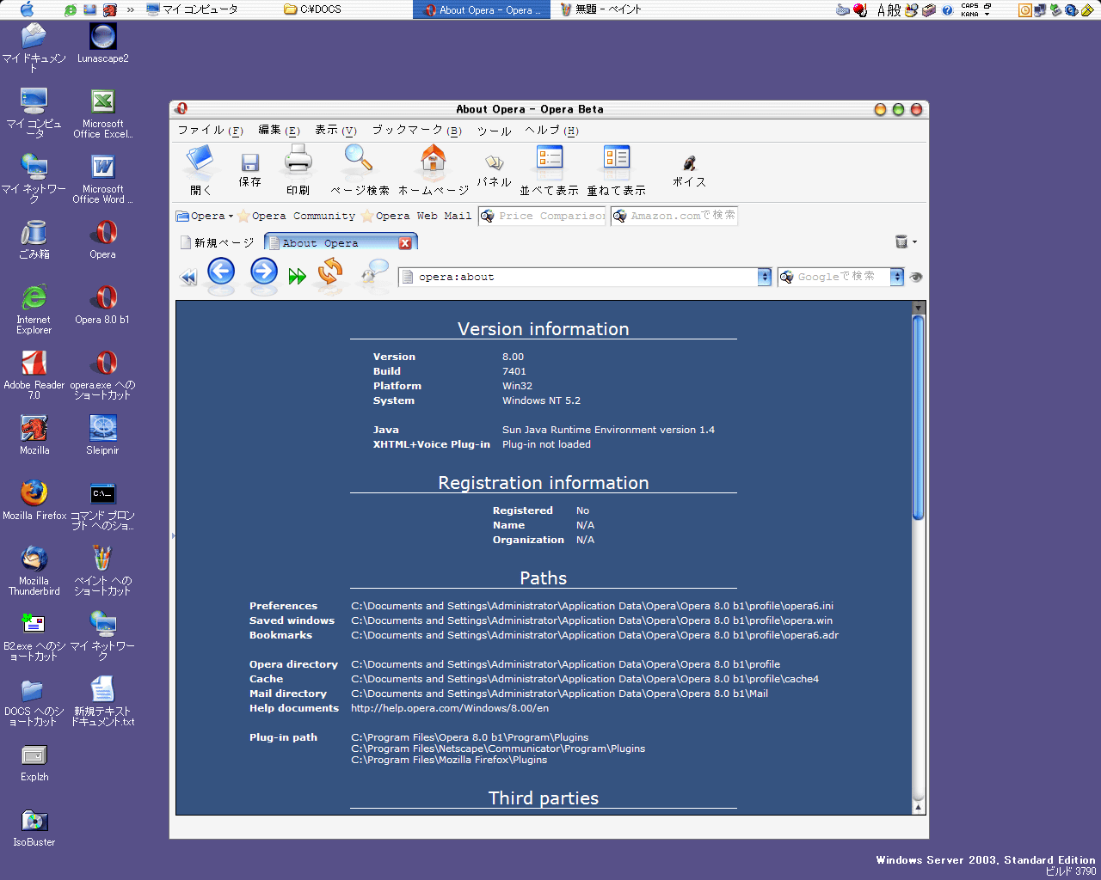The image size is (1101, 880).
Task: Open page search (ページ検索) magnifier icon
Action: [x=360, y=170]
